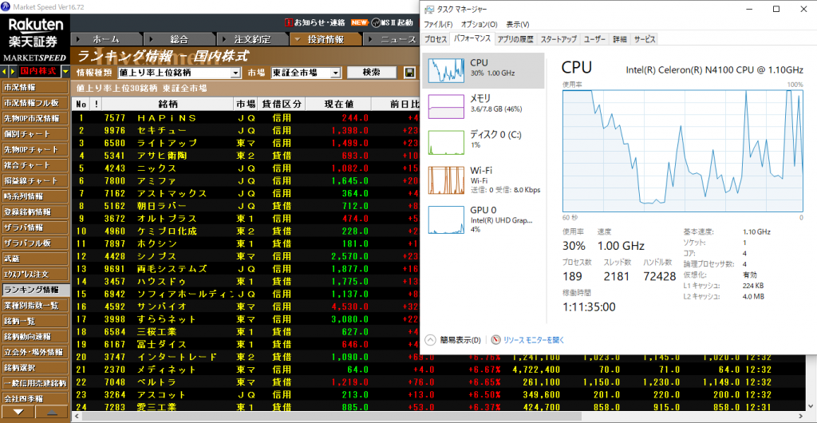Screen dimensions: 817x423
Task: Open the 情報種類 値上り率上位銘柄 combo box
Action: pos(180,73)
